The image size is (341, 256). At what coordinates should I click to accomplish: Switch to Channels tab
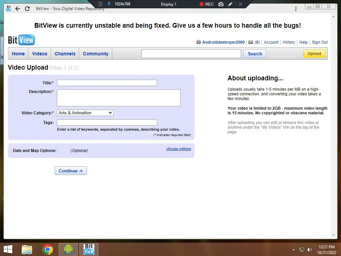point(65,54)
